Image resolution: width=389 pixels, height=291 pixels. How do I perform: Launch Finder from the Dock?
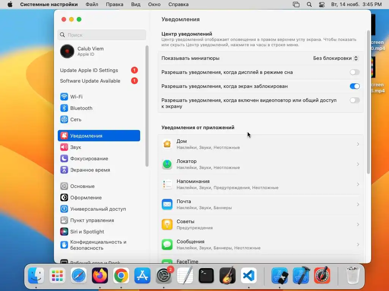(36, 275)
